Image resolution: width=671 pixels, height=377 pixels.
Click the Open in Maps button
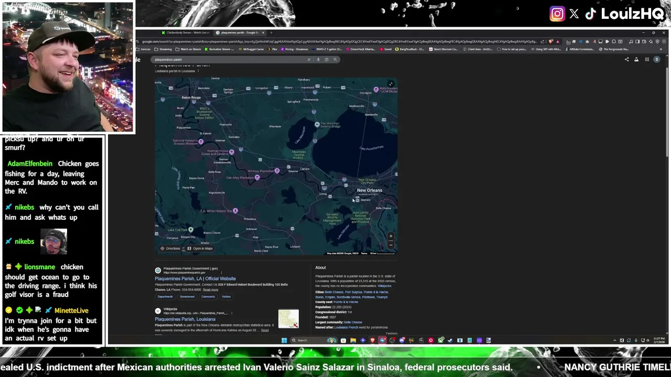[x=200, y=248]
